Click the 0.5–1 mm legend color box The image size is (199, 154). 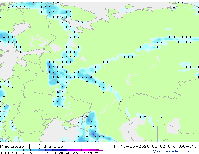pos(13,150)
